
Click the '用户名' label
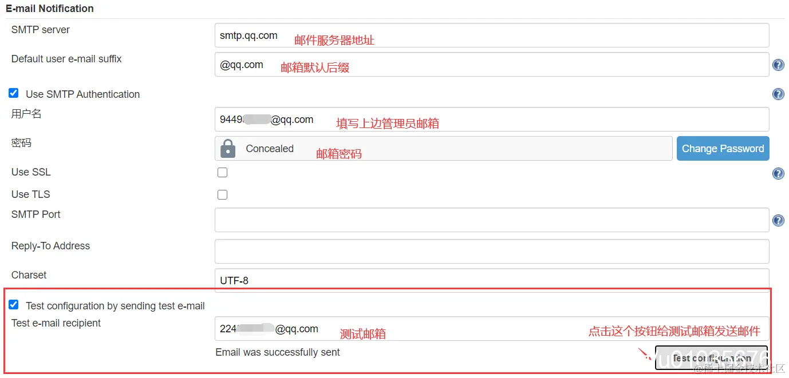coord(26,114)
